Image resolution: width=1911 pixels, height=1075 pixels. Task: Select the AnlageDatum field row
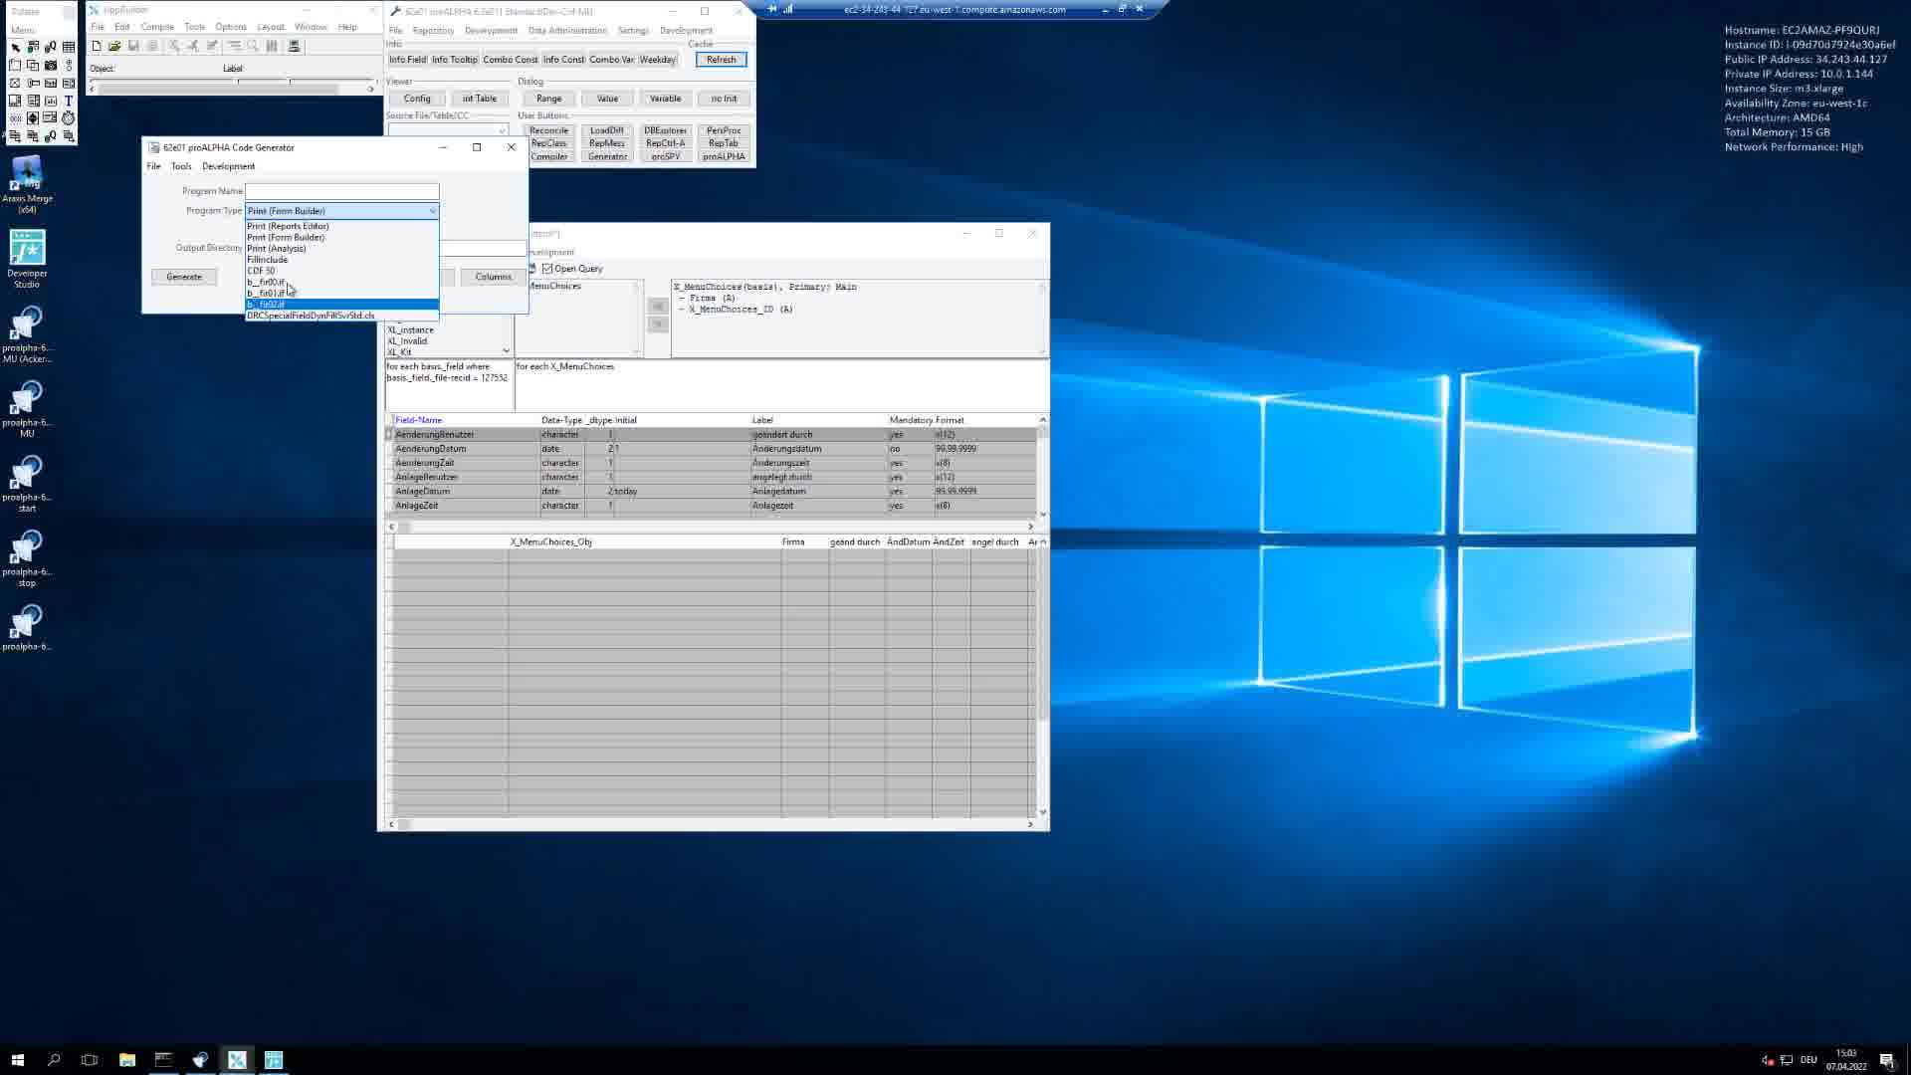(x=711, y=492)
